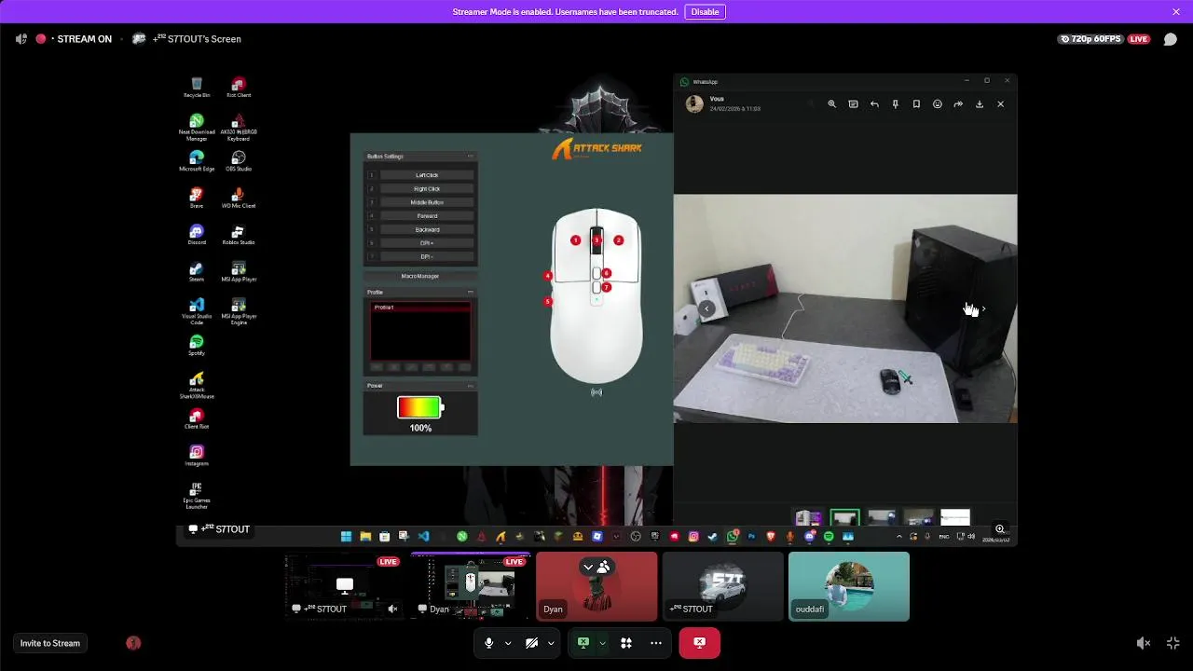Open the activities apps button
The width and height of the screenshot is (1193, 671).
pyautogui.click(x=626, y=643)
